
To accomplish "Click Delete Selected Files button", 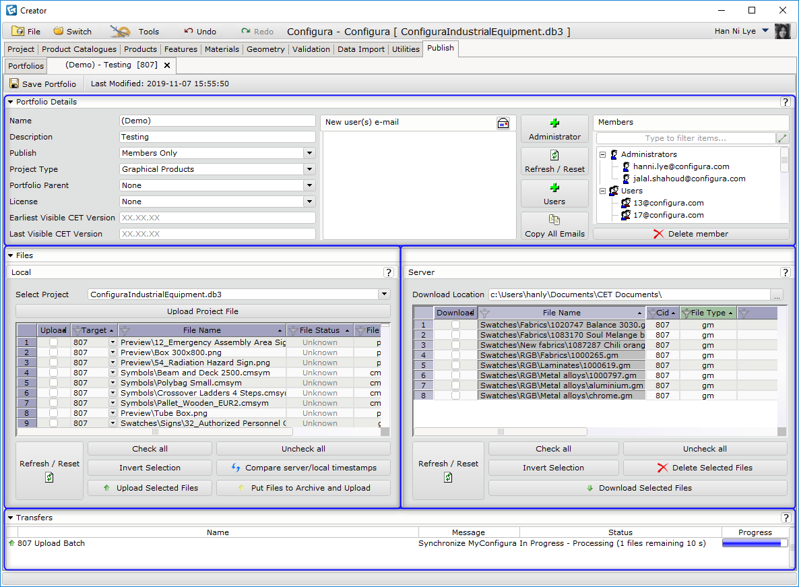I will click(x=705, y=468).
